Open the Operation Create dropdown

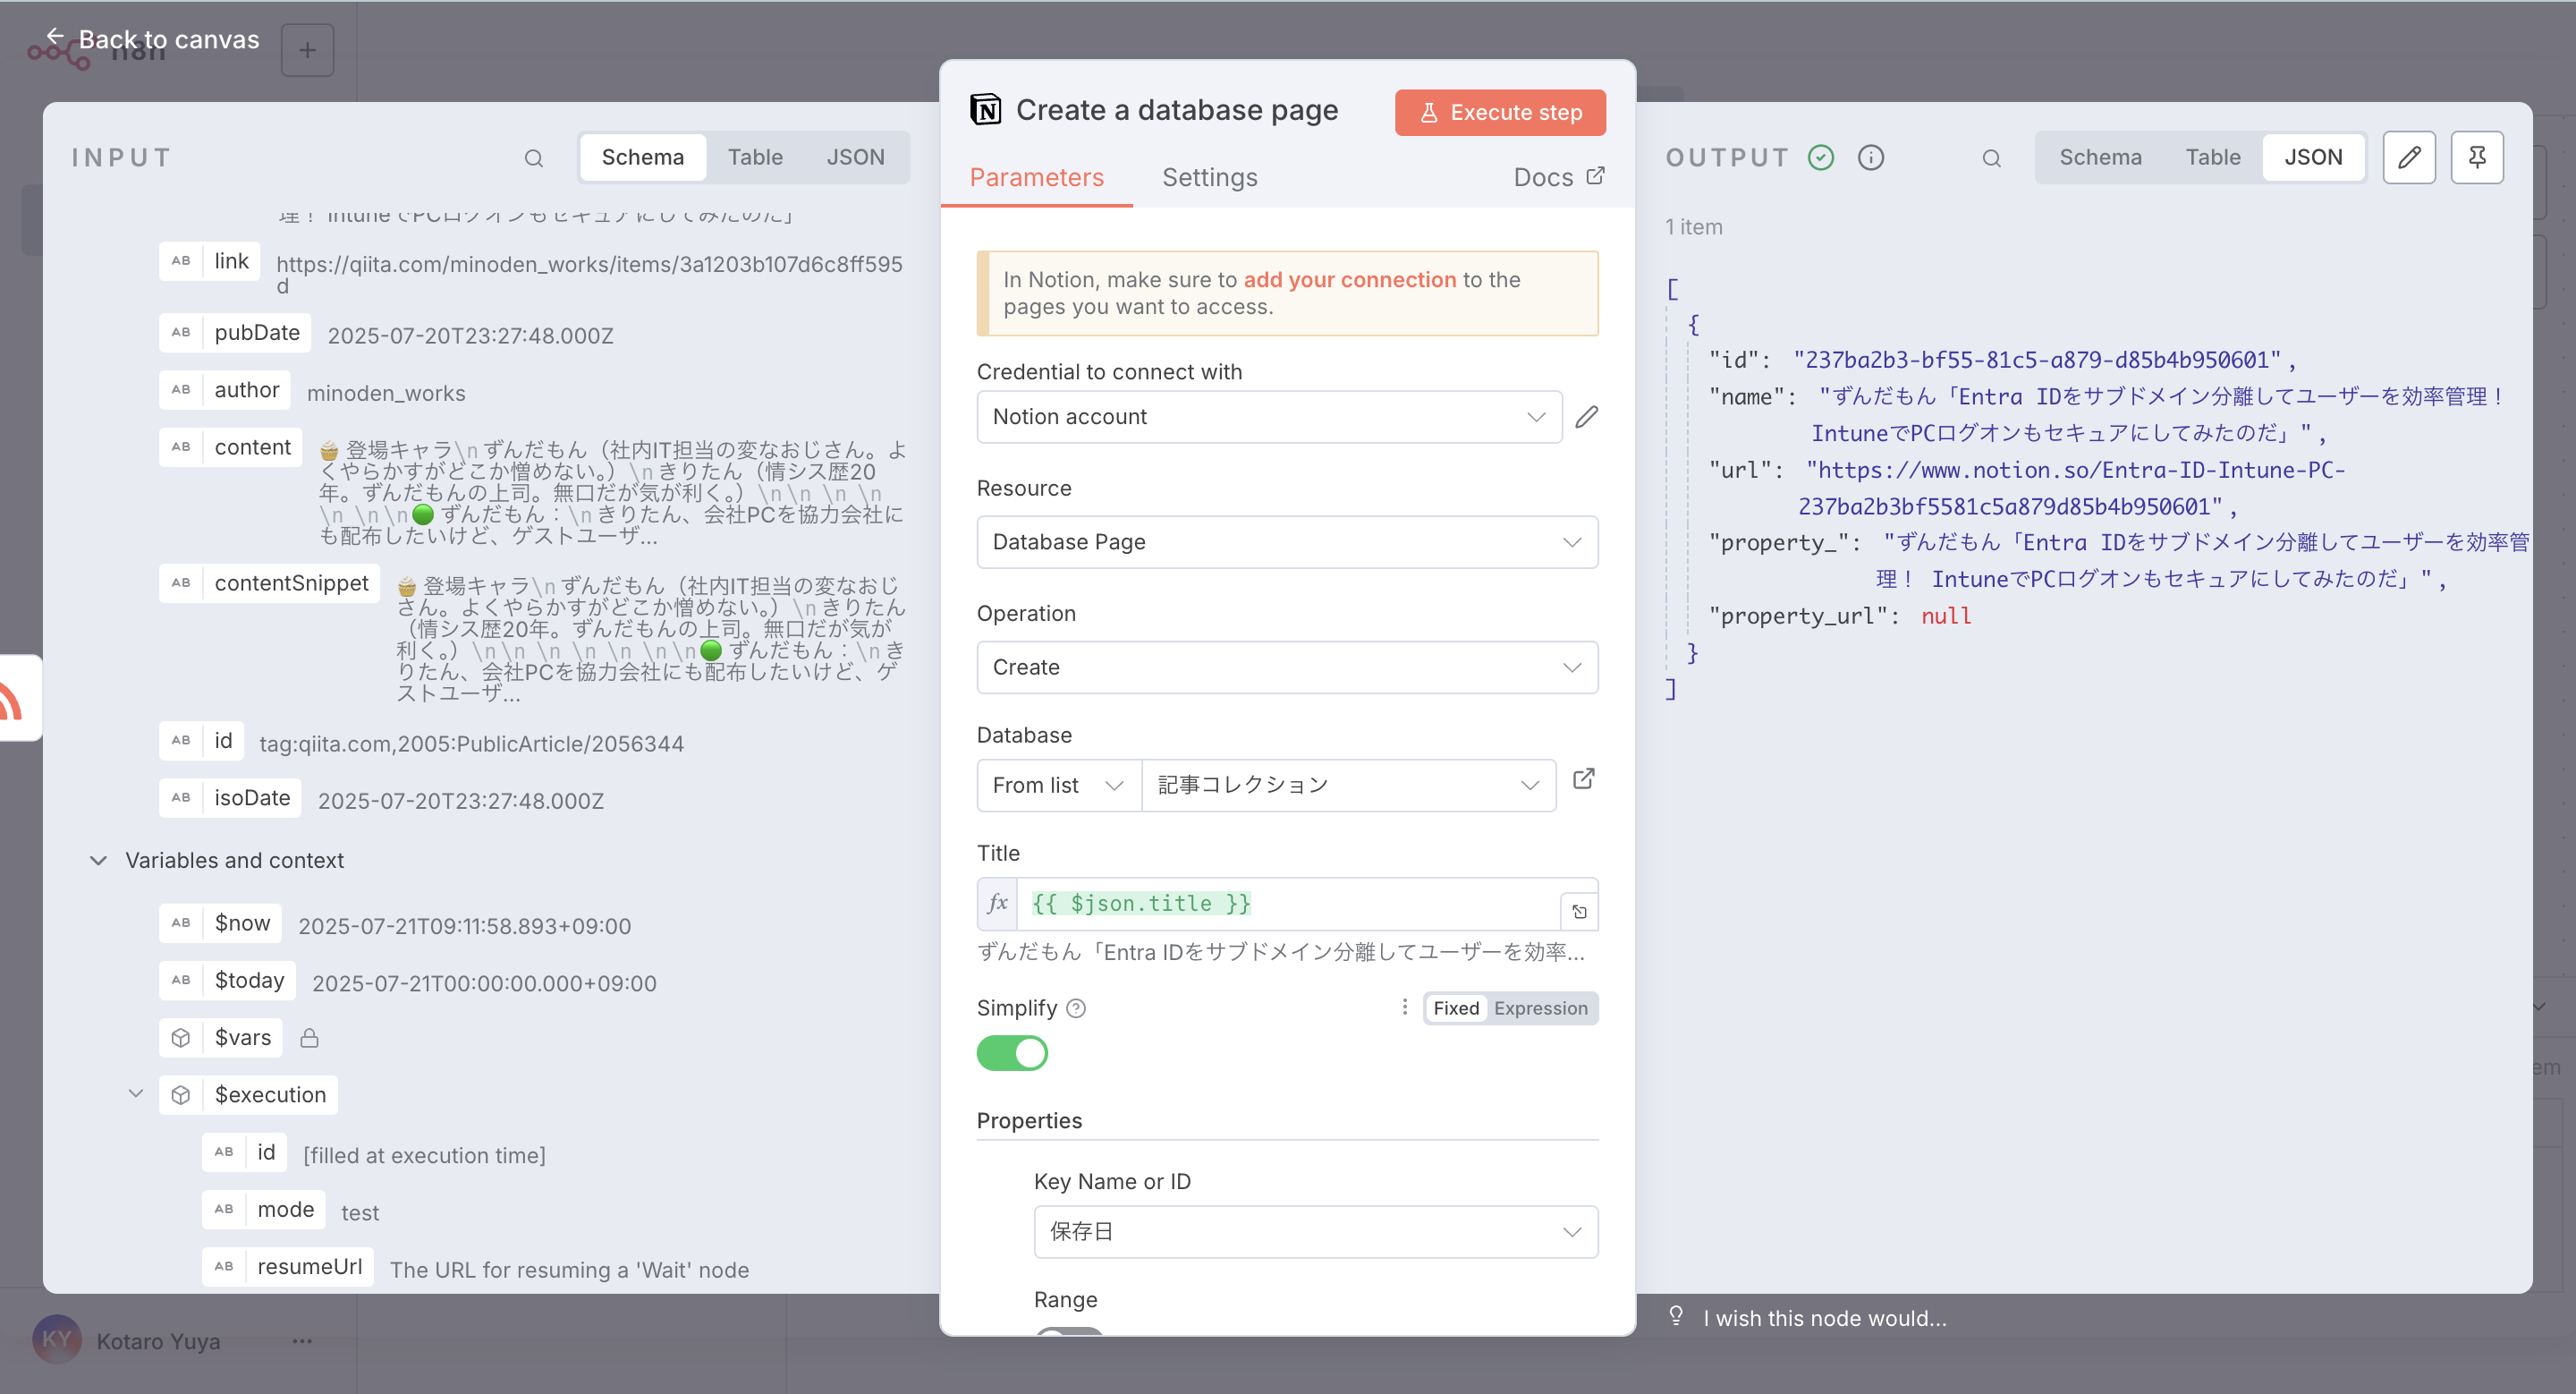pos(1287,667)
